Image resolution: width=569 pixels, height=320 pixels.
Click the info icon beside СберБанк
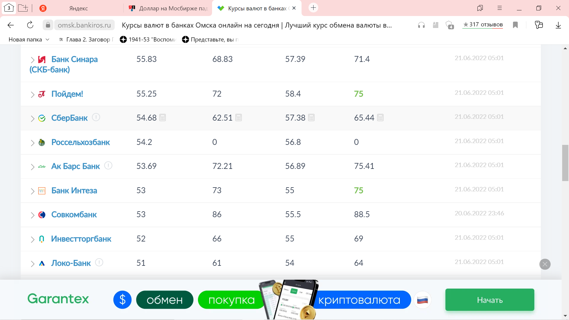96,117
